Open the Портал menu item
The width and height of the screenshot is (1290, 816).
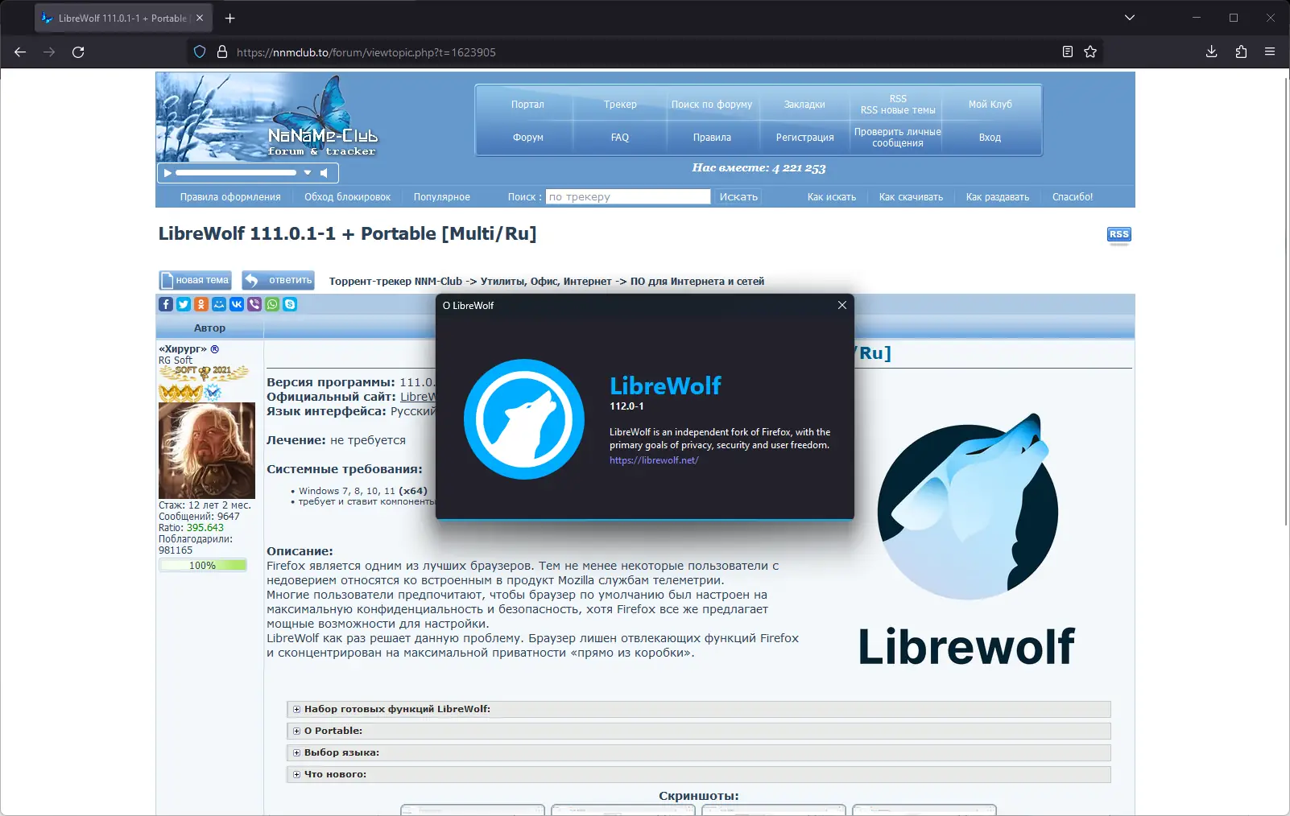pyautogui.click(x=527, y=105)
